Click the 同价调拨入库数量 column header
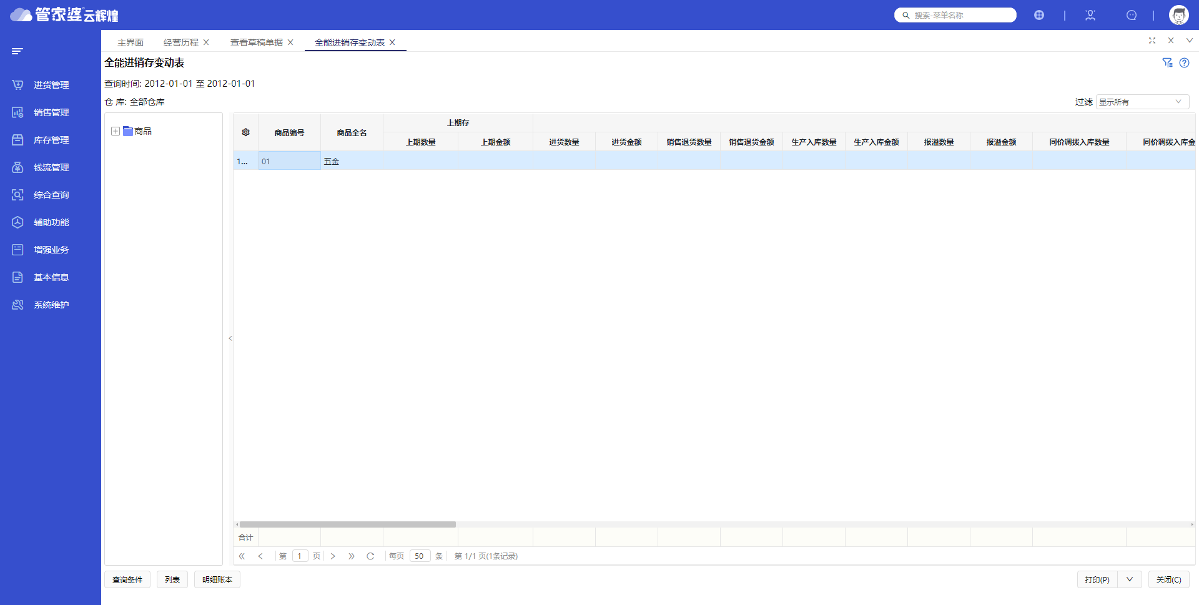1199x605 pixels. coord(1080,142)
